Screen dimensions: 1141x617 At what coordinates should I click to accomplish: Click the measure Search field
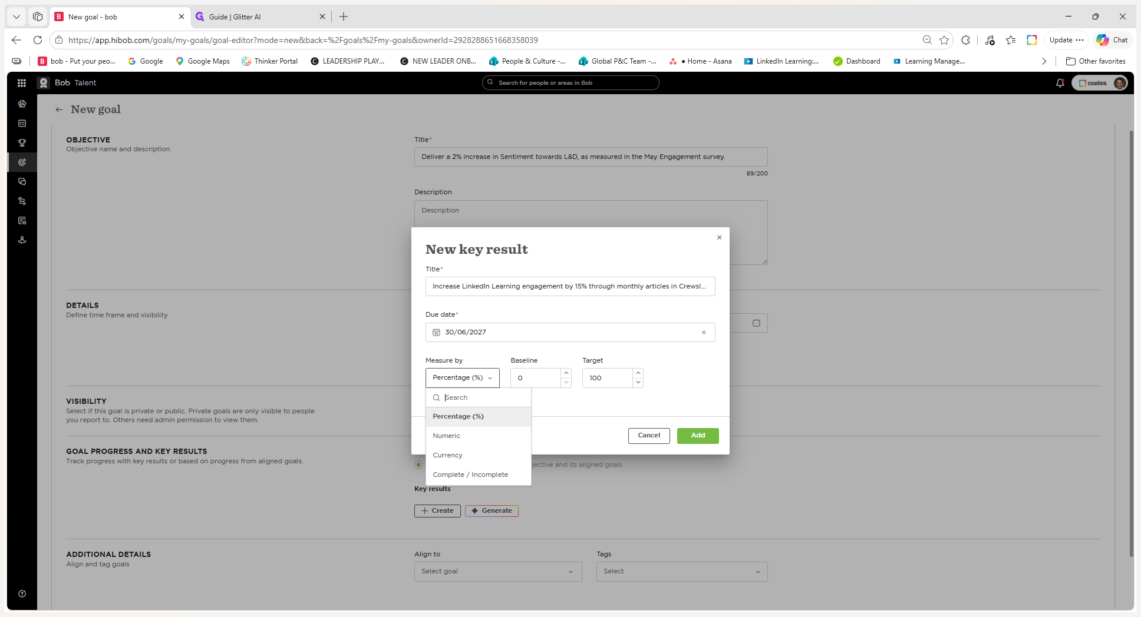(479, 398)
